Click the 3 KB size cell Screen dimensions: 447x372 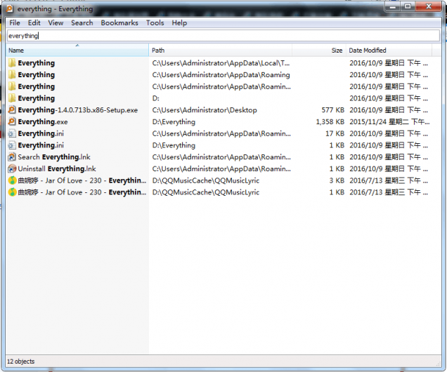click(337, 180)
